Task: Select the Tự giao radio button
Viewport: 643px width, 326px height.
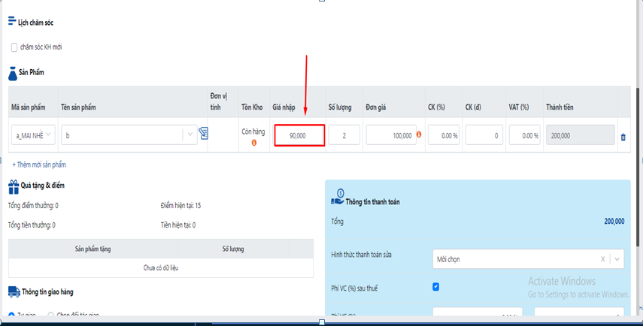Action: point(11,315)
